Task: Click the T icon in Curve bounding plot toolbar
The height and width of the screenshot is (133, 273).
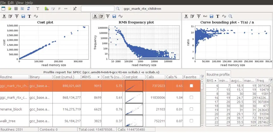Action: pyautogui.click(x=218, y=16)
